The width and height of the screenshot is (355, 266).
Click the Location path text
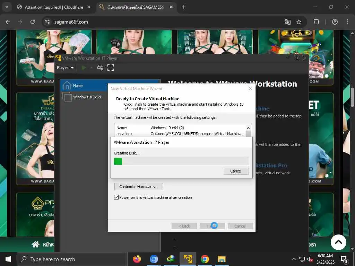point(197,134)
